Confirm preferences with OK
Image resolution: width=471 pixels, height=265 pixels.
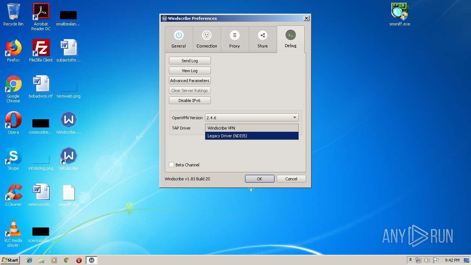259,179
